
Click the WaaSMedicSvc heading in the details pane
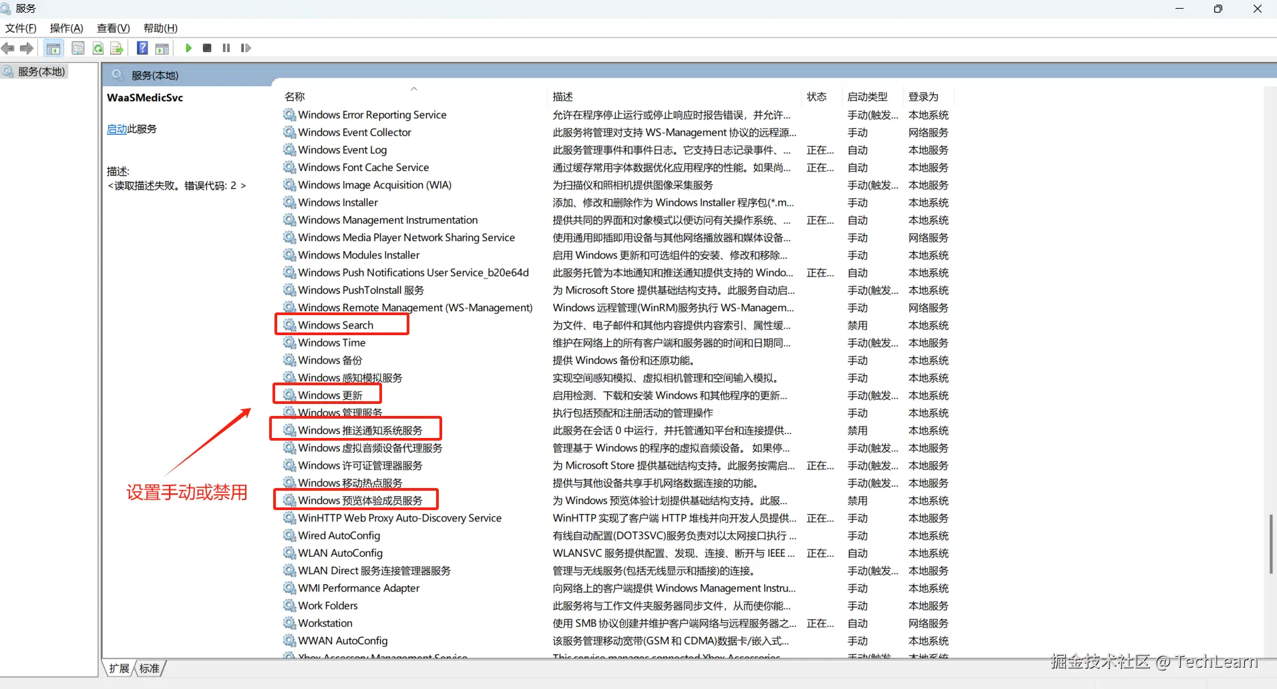coord(145,97)
